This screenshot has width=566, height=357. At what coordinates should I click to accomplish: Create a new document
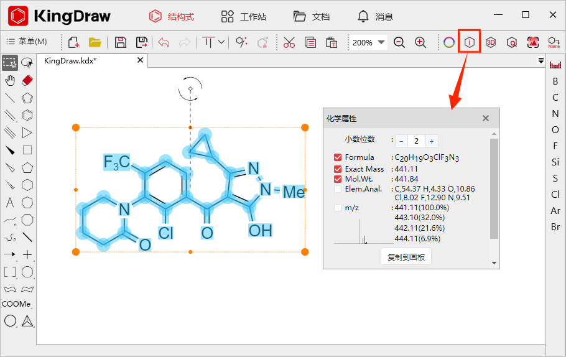[x=73, y=42]
